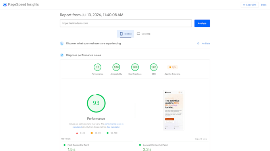Click the desktop monitor icon in Desktop tab
The height and width of the screenshot is (151, 270).
[139, 34]
